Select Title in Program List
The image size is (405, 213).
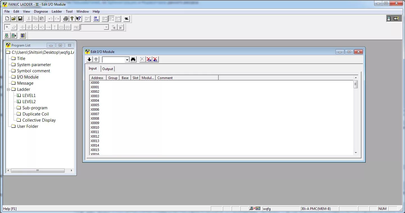click(21, 59)
